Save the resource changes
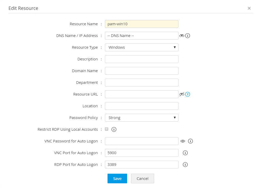Image resolution: width=259 pixels, height=188 pixels. point(117,179)
